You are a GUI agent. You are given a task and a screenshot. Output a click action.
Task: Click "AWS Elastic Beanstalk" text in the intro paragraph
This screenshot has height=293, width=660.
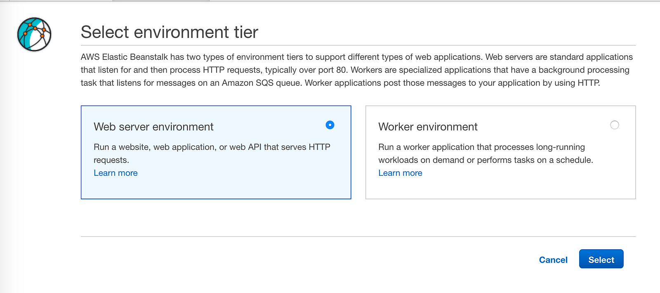click(124, 57)
